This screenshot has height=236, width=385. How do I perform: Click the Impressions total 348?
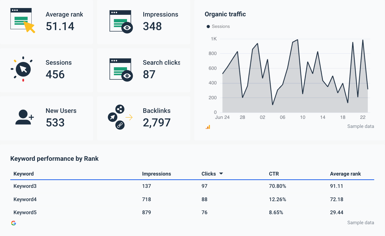pos(152,26)
